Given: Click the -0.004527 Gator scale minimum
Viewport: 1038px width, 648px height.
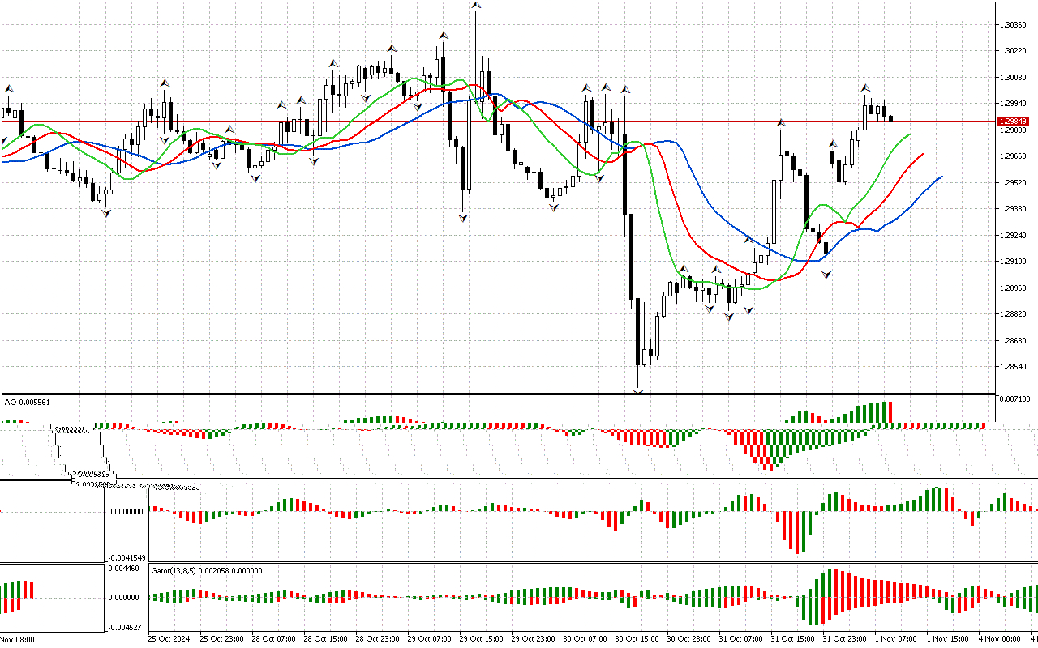Looking at the screenshot, I should (124, 627).
